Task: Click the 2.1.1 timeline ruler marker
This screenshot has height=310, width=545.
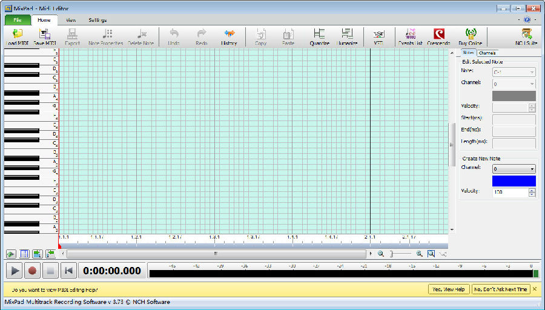Action: point(370,237)
